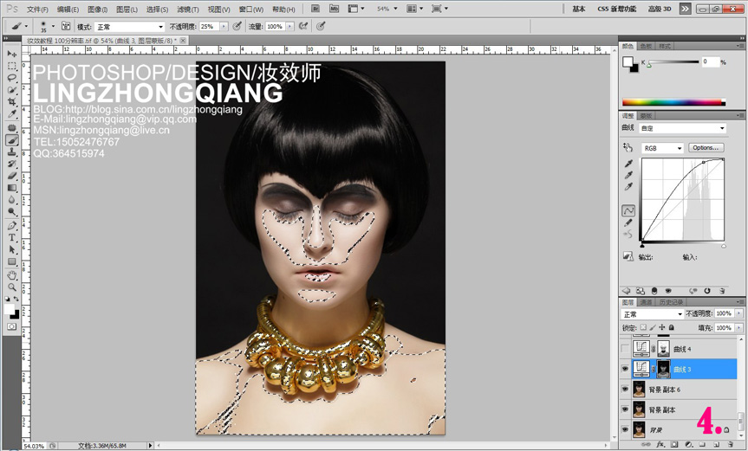
Task: Launch Adobe Bridge from application bar
Action: click(315, 9)
